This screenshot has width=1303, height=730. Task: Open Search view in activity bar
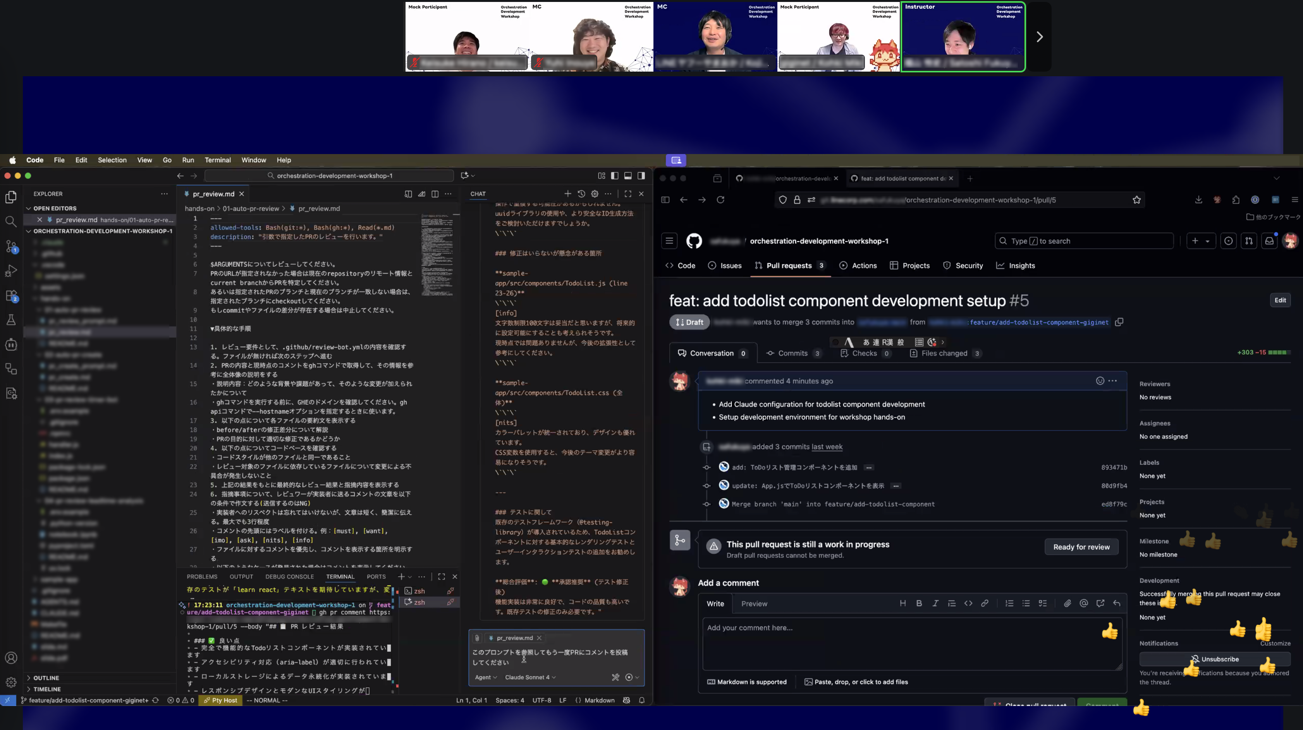tap(11, 221)
